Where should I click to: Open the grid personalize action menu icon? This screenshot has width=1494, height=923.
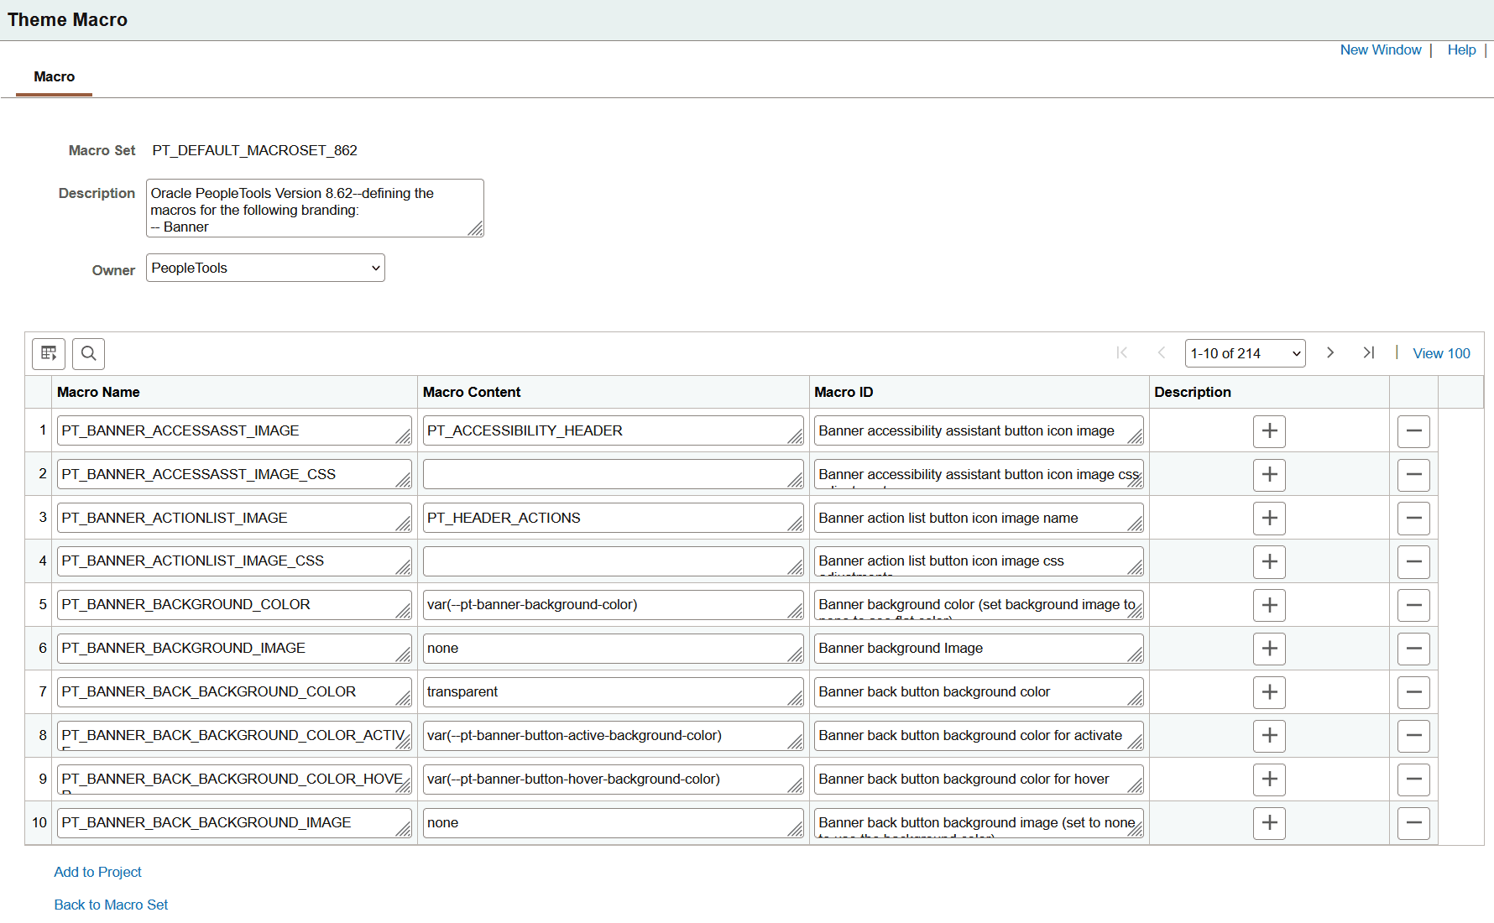49,353
